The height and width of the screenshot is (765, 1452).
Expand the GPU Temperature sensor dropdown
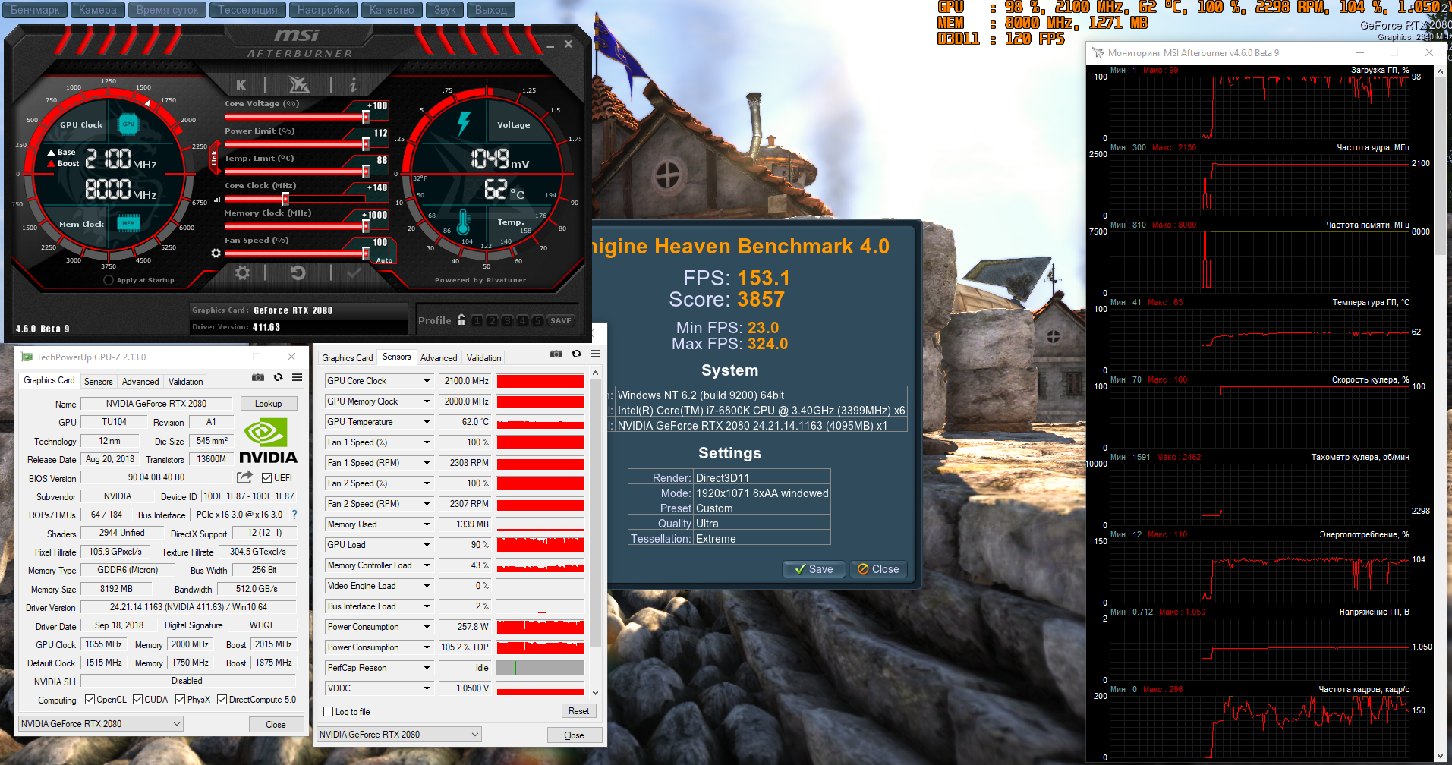click(x=427, y=422)
